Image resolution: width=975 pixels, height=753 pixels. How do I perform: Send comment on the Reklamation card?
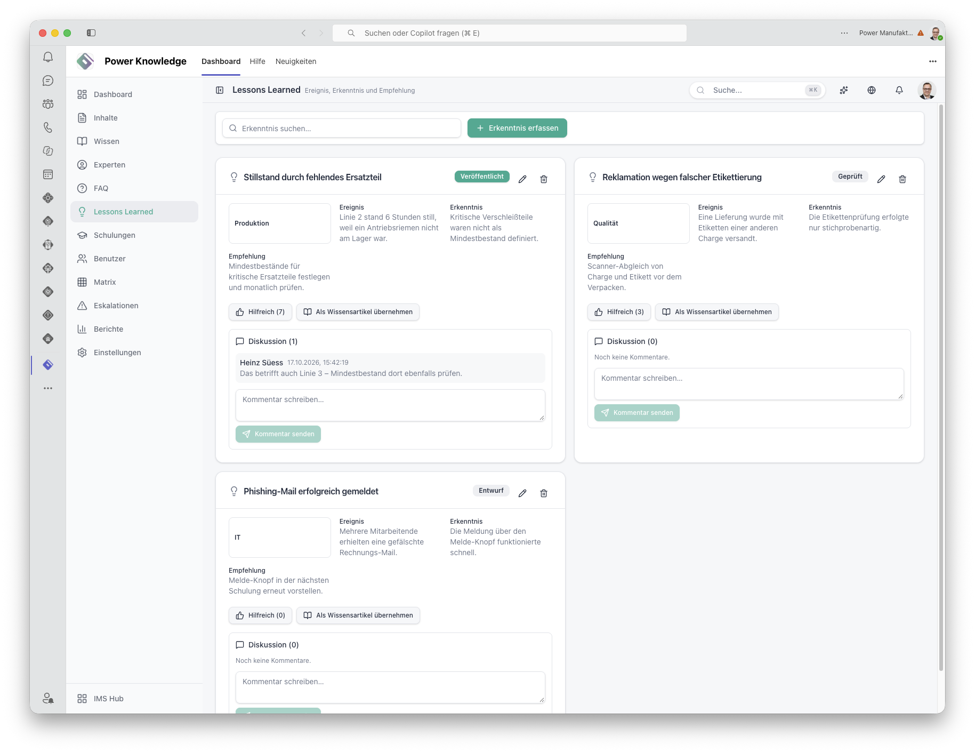pos(637,413)
